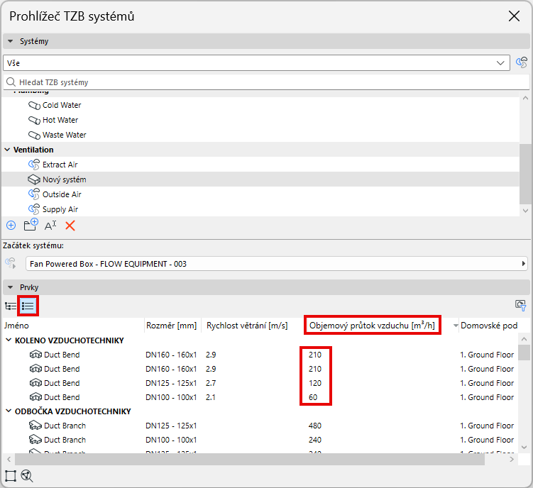Click the systems list scrollbar thumb

point(525,174)
